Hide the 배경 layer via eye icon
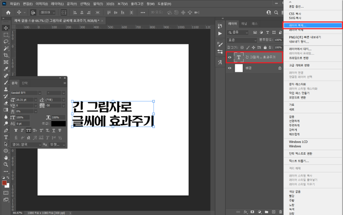The image size is (343, 215). tap(229, 68)
